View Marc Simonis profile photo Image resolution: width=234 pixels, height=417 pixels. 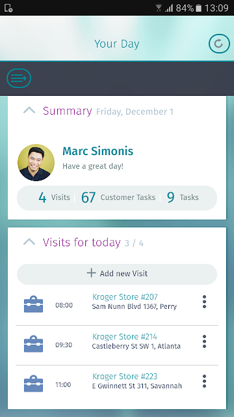coord(36,162)
